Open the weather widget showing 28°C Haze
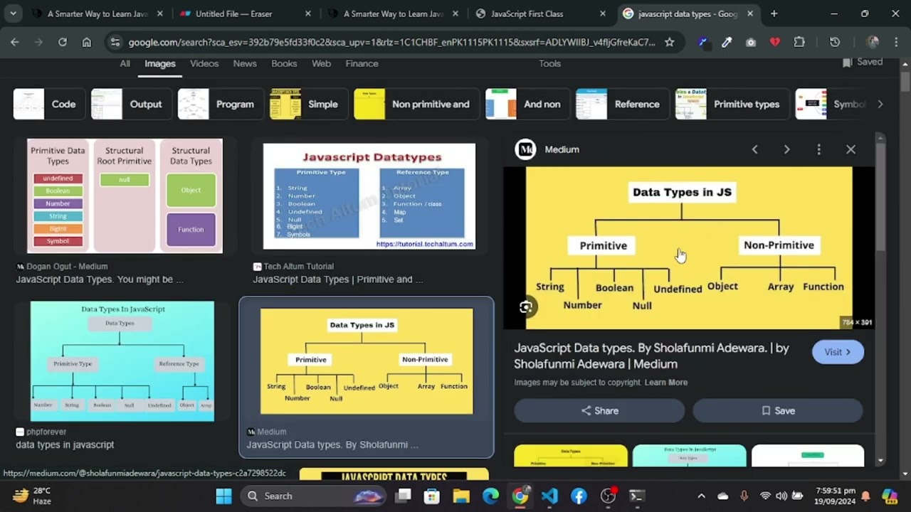 (33, 496)
